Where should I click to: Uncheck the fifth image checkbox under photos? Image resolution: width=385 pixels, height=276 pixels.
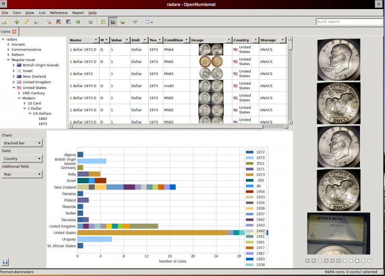[x=333, y=261]
